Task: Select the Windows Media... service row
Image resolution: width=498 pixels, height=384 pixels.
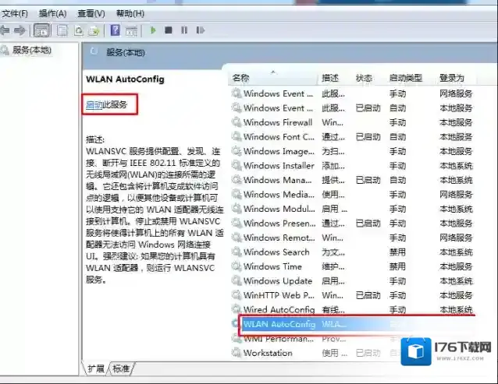Action: tap(353, 194)
